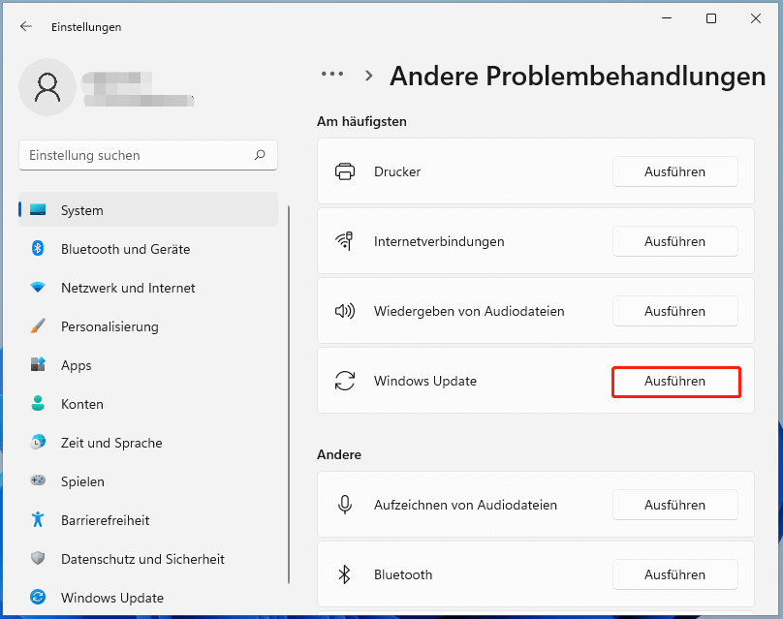The image size is (783, 619).
Task: Click the user profile avatar icon
Action: 47,87
